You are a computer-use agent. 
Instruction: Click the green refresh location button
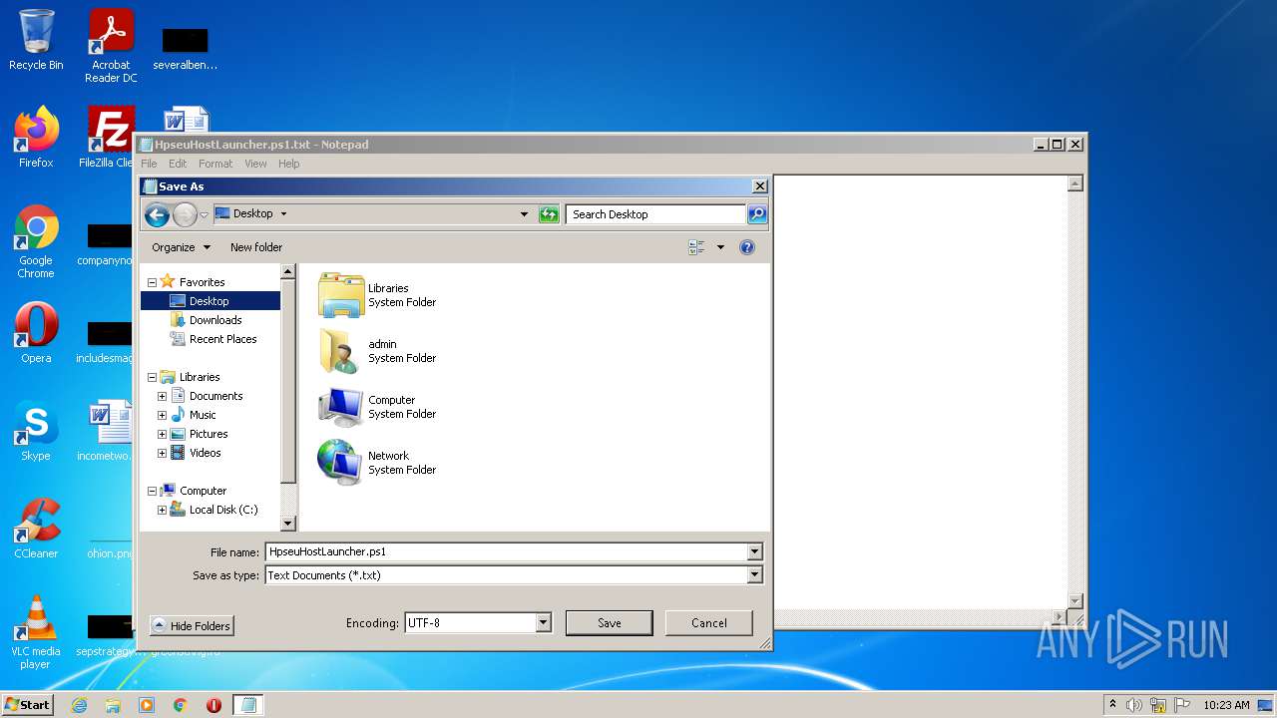549,214
